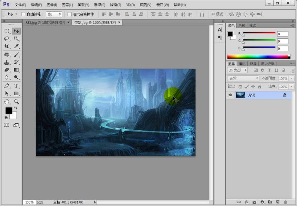
Task: Enable the 显示变换控件 checkbox
Action: point(69,14)
